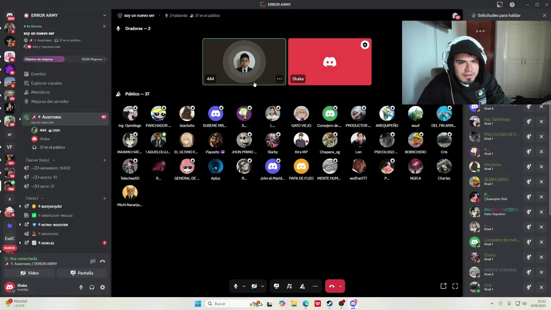Pop out the stage window
Viewport: 551px width, 310px height.
pyautogui.click(x=443, y=286)
